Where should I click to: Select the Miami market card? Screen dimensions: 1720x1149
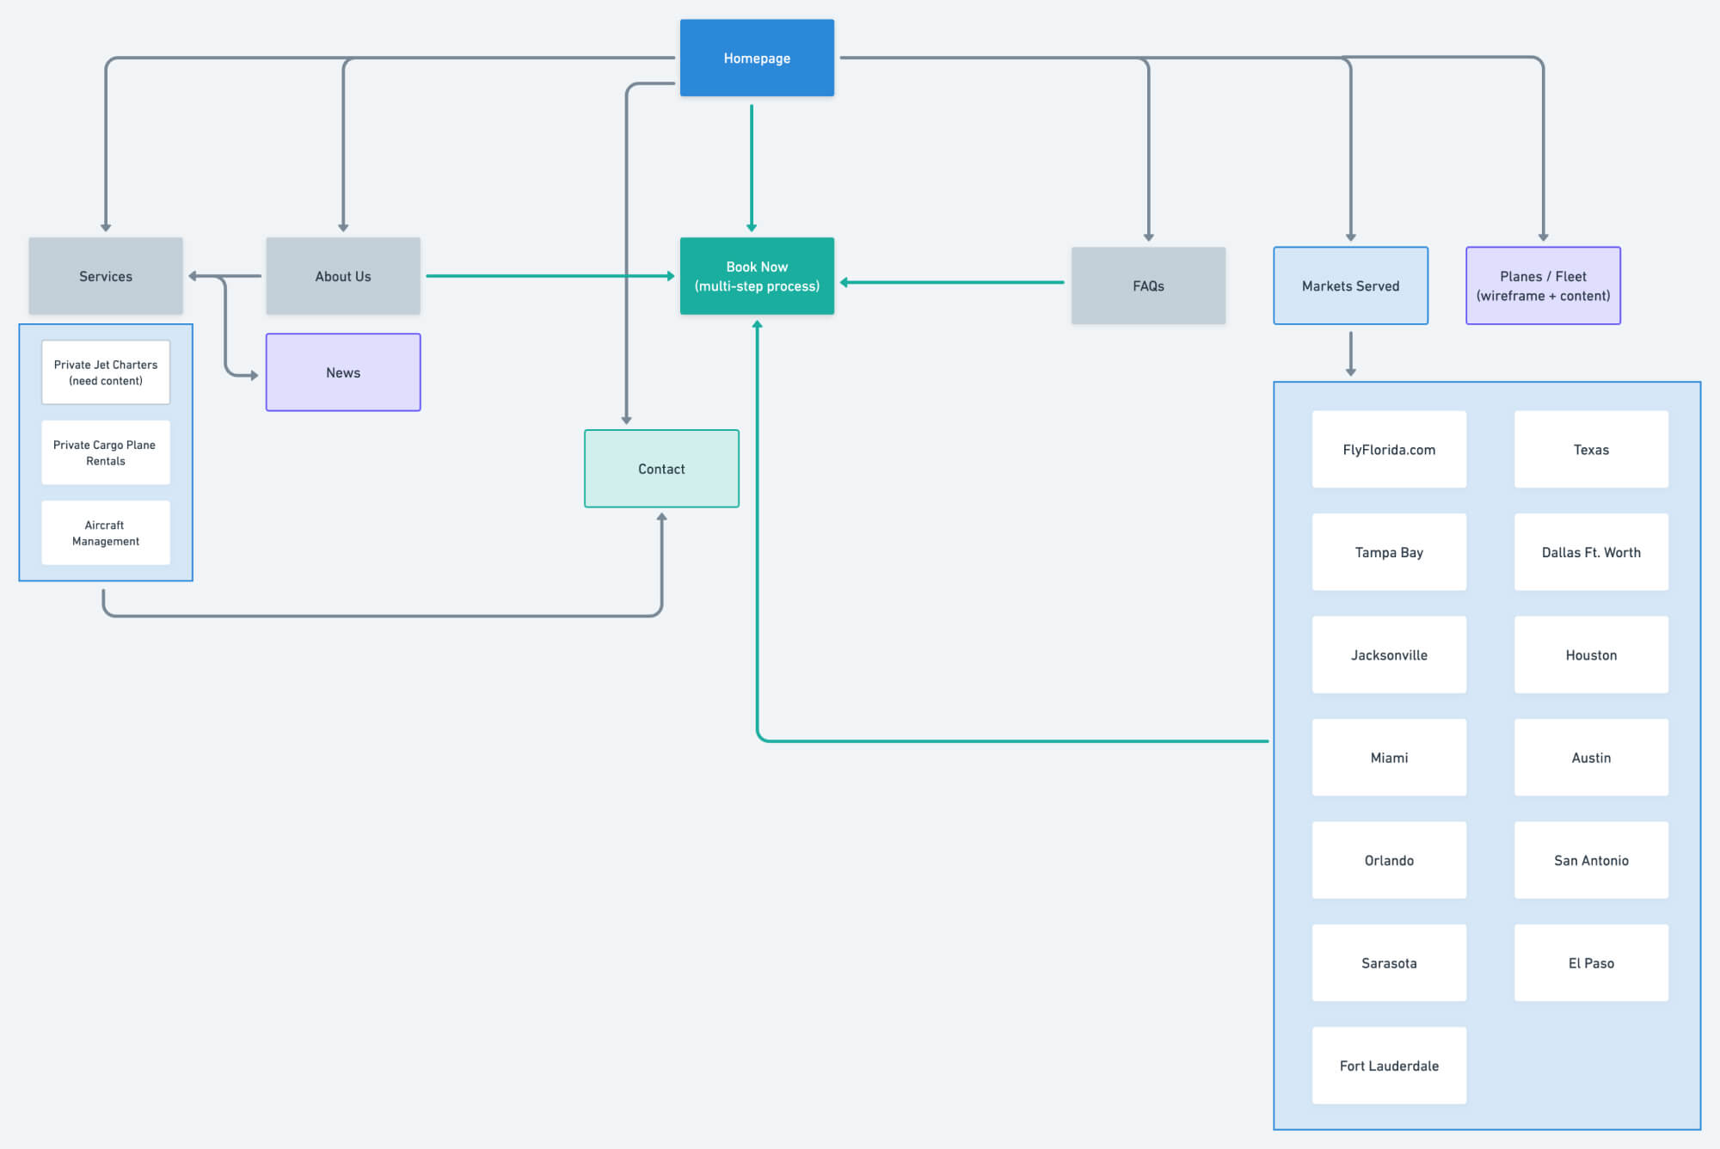click(x=1388, y=757)
